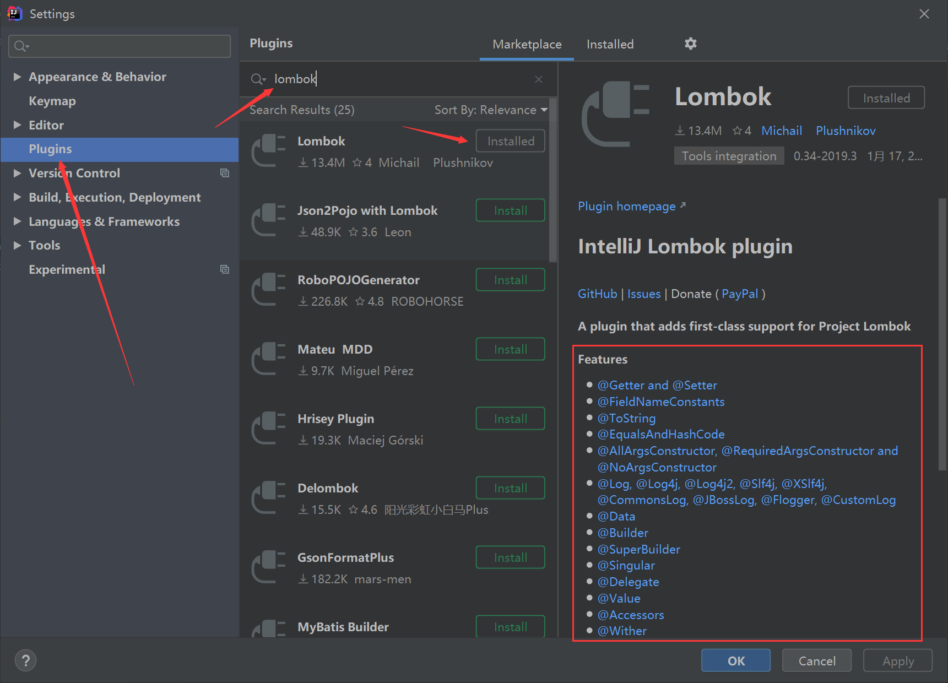948x683 pixels.
Task: Close the Settings dialog window
Action: coord(924,14)
